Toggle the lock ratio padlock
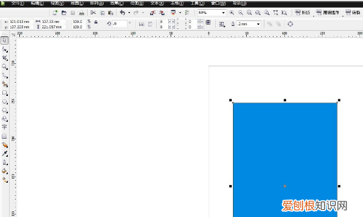 96,22
